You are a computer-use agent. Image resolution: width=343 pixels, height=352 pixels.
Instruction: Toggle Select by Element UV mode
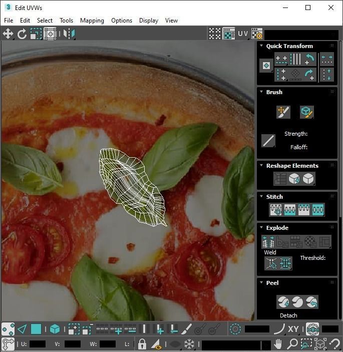click(x=55, y=329)
